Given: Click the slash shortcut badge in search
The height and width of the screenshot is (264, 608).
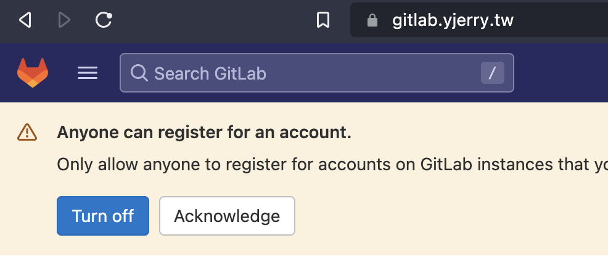Looking at the screenshot, I should coord(492,73).
